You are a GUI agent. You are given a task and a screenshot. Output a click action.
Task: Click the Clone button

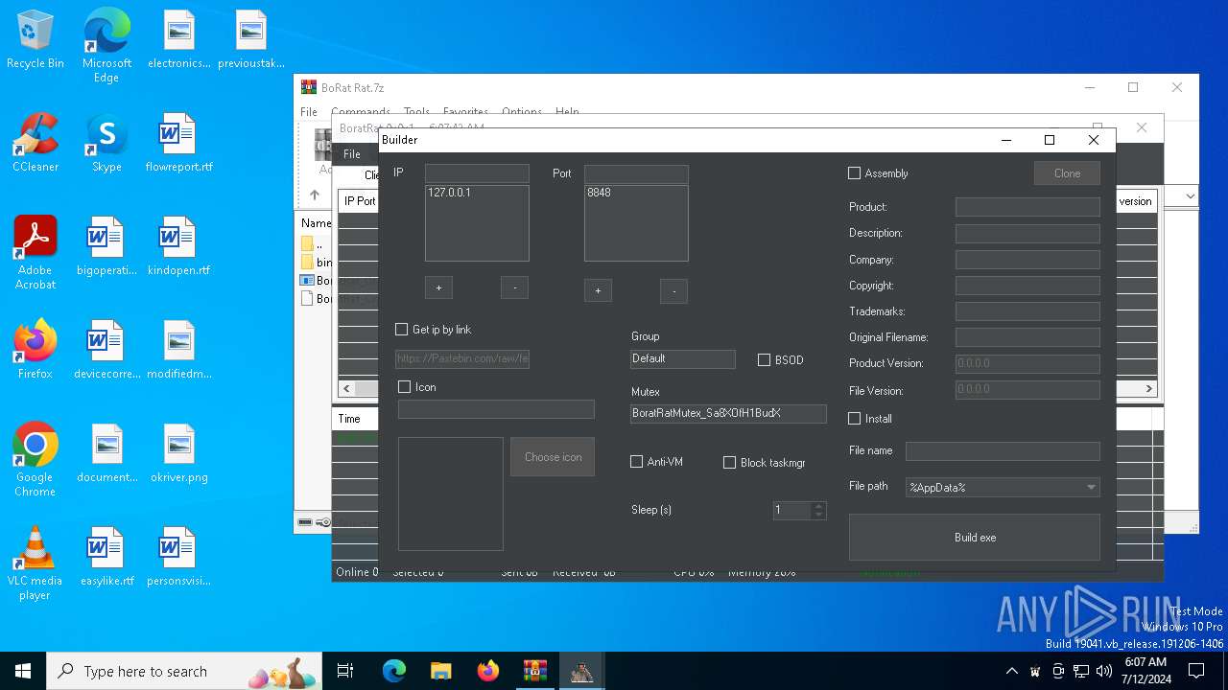pos(1067,173)
